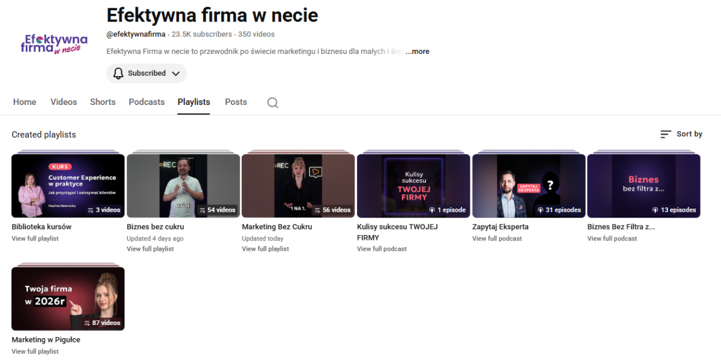The height and width of the screenshot is (364, 721).
Task: Go to the Posts tab
Action: 236,102
